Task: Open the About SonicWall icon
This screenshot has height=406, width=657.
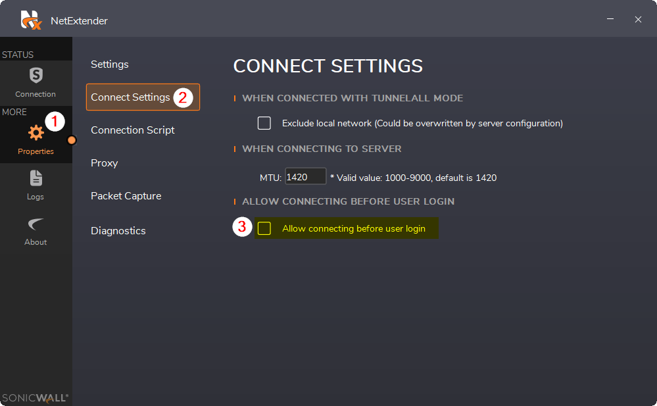Action: (x=36, y=224)
